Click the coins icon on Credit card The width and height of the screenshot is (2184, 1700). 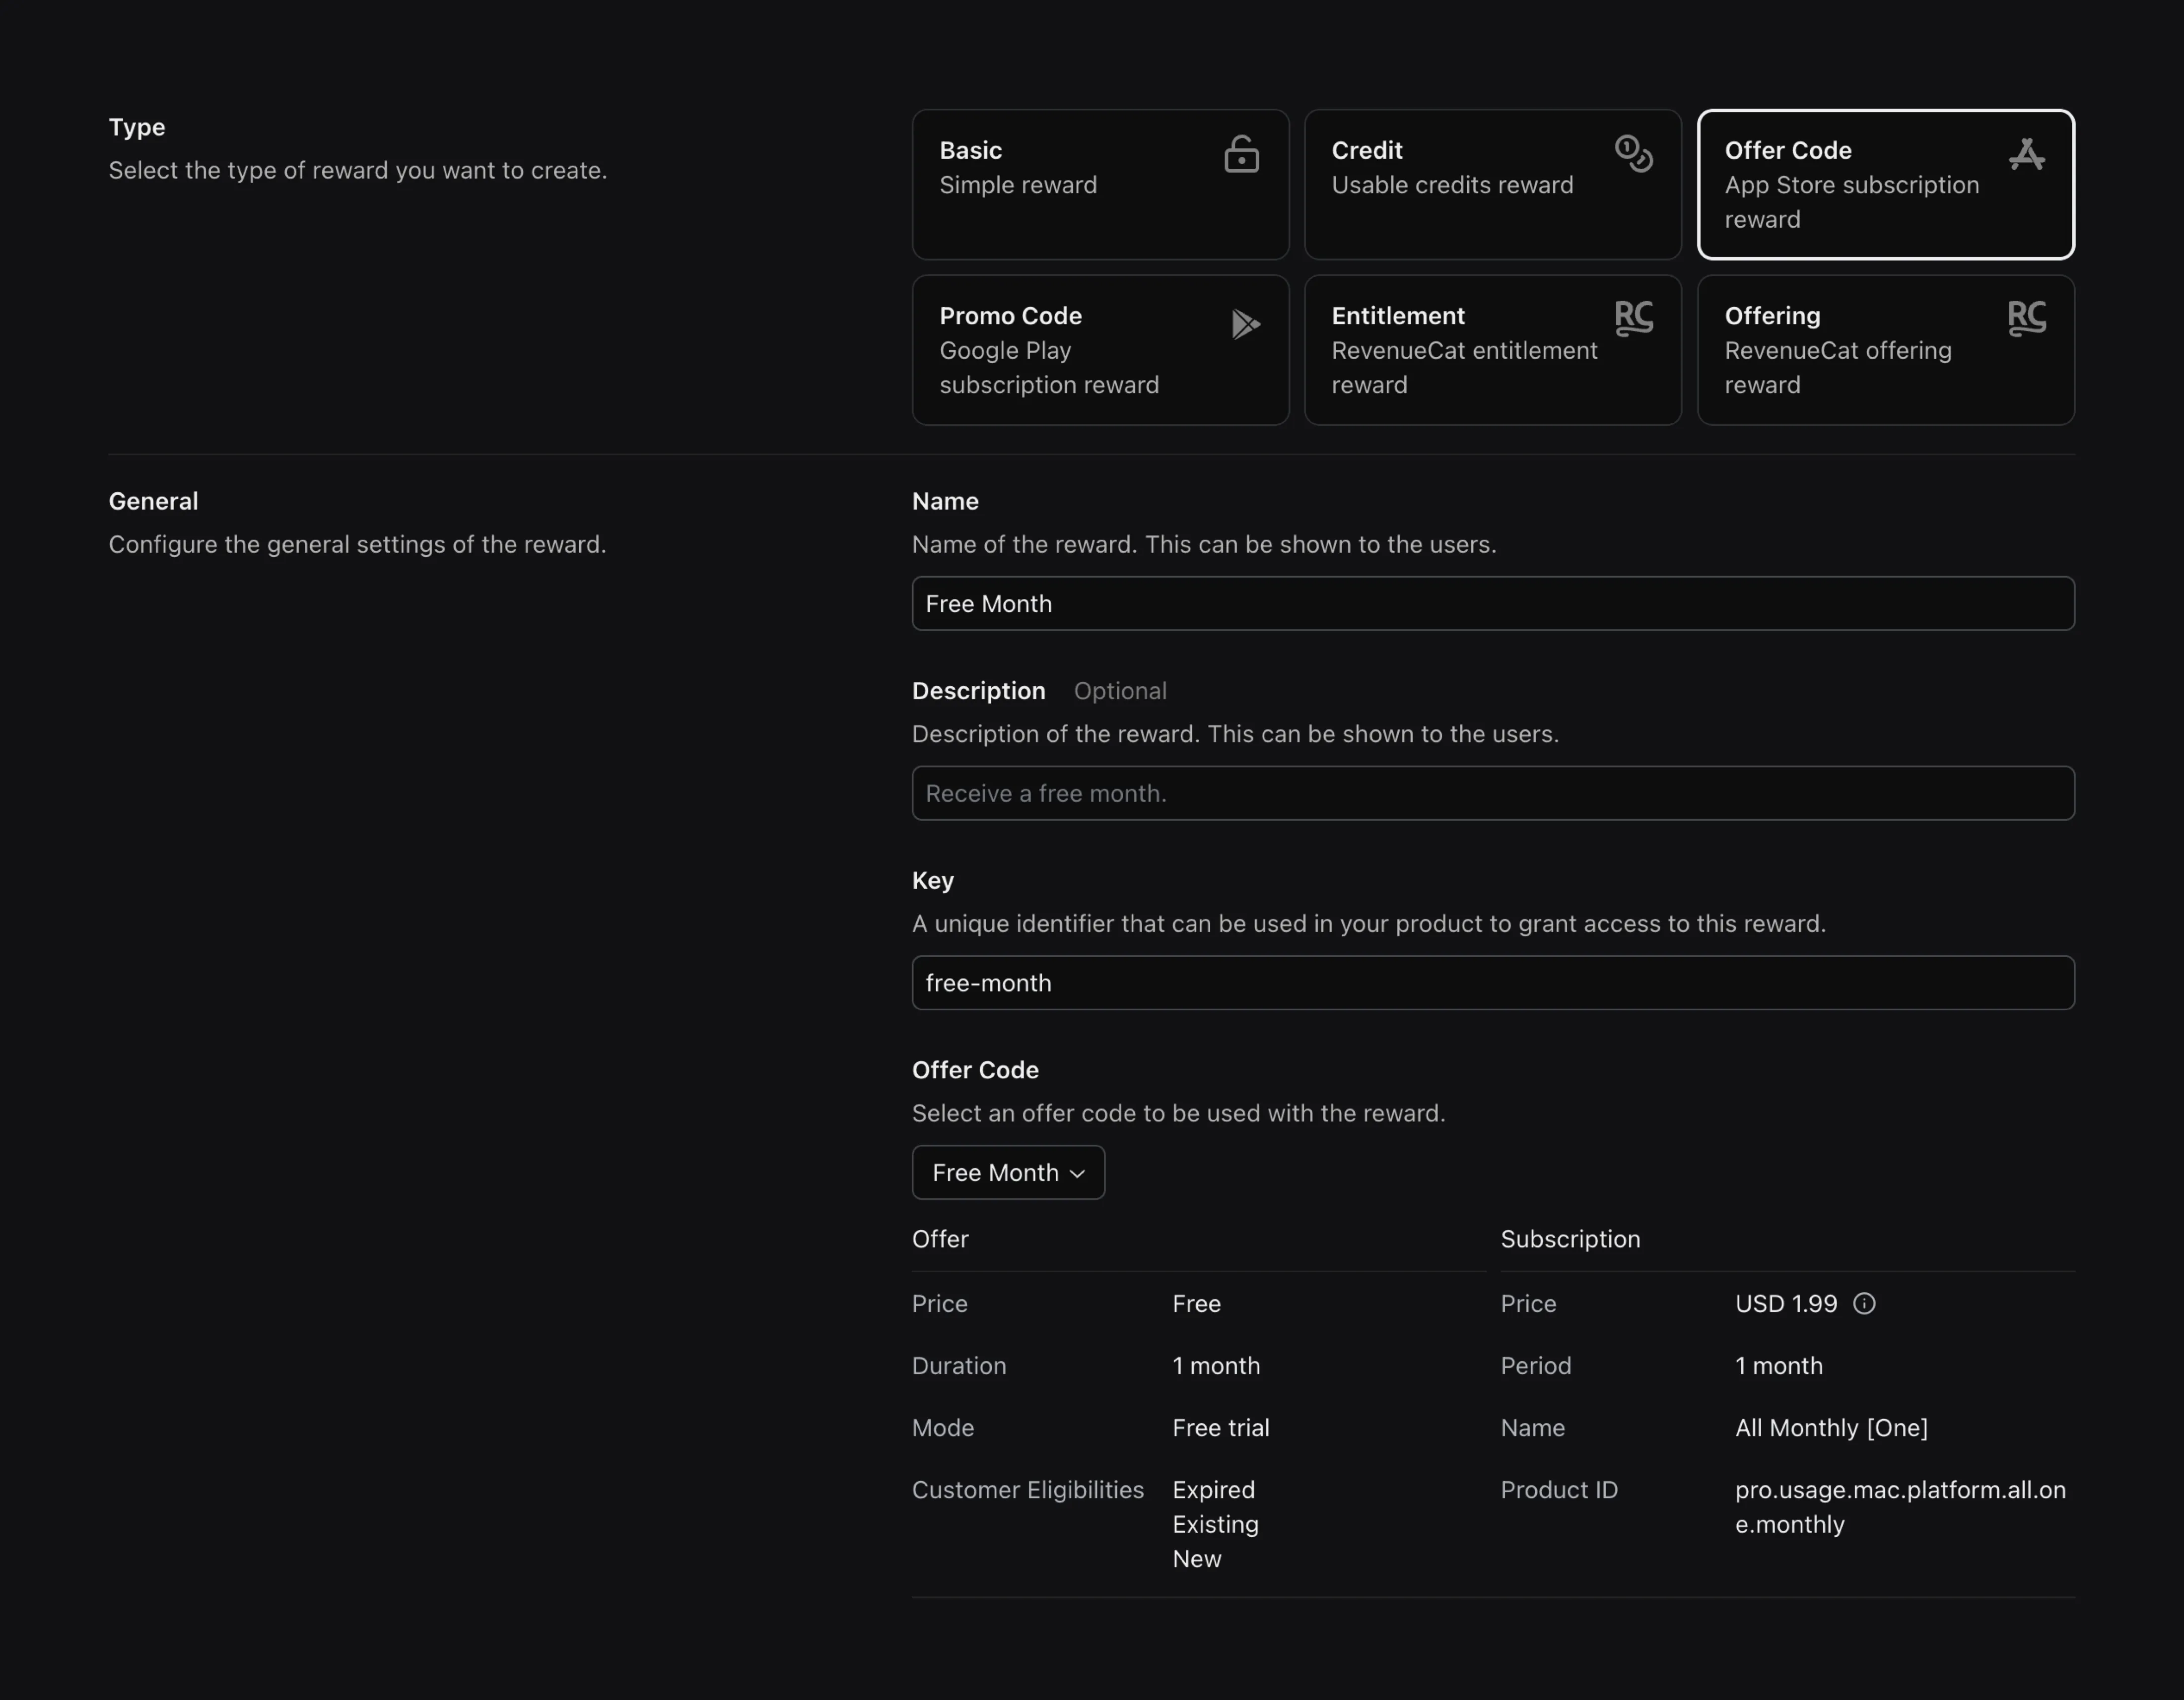pyautogui.click(x=1633, y=154)
